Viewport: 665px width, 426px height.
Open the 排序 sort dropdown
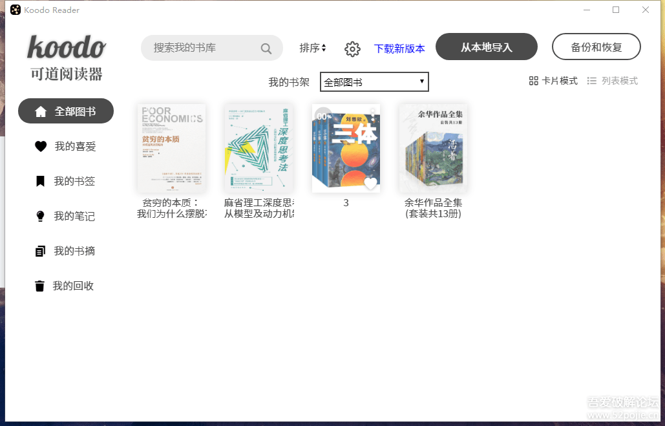[313, 48]
